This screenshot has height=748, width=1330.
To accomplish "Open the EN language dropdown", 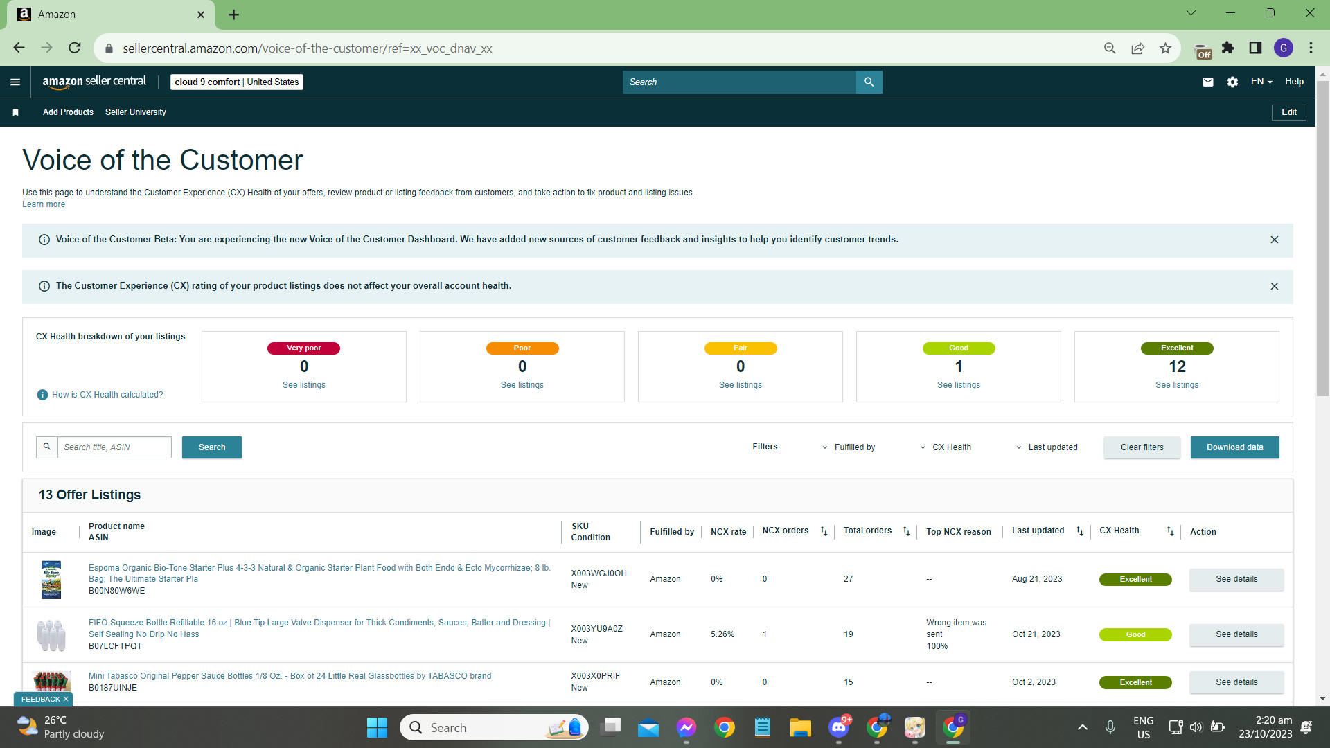I will point(1261,82).
